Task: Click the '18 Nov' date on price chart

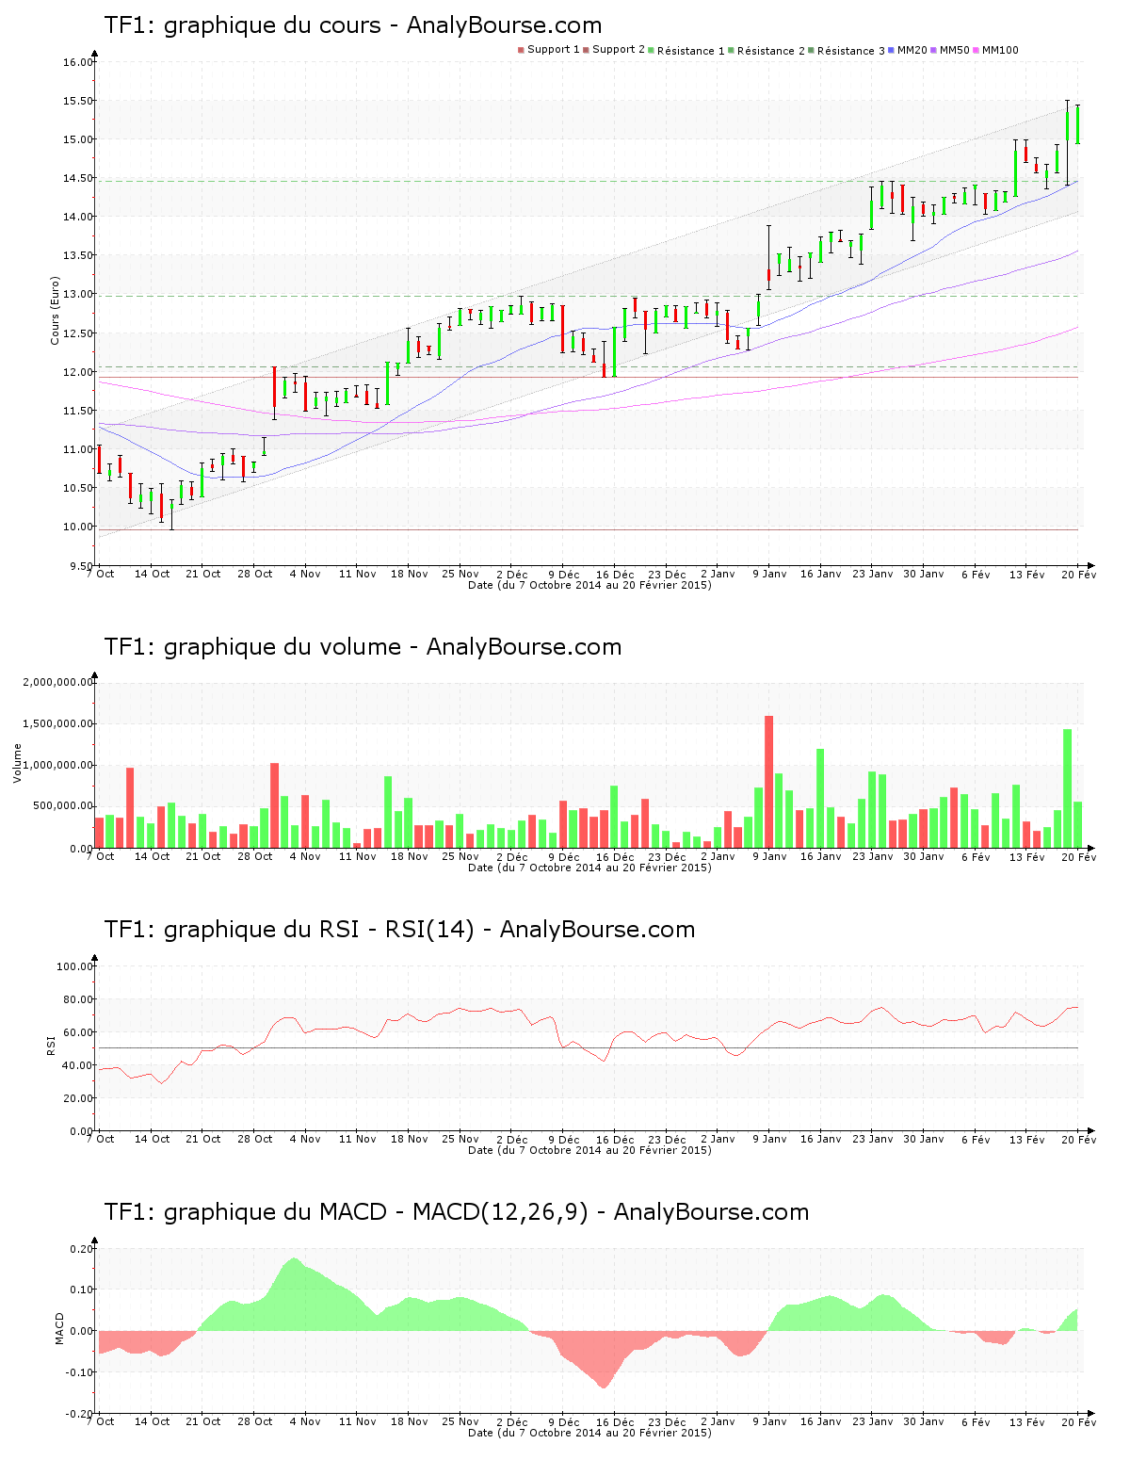Action: [409, 574]
